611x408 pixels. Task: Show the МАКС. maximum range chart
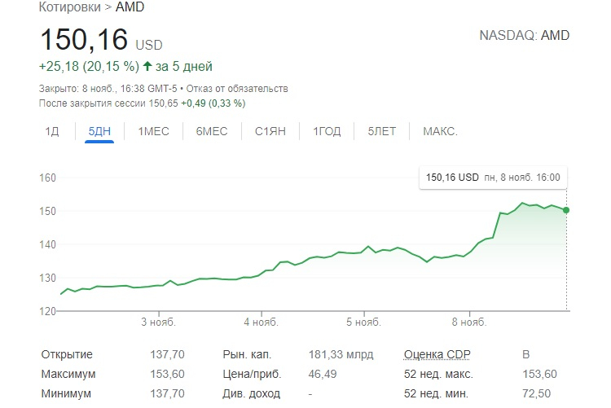tap(440, 131)
